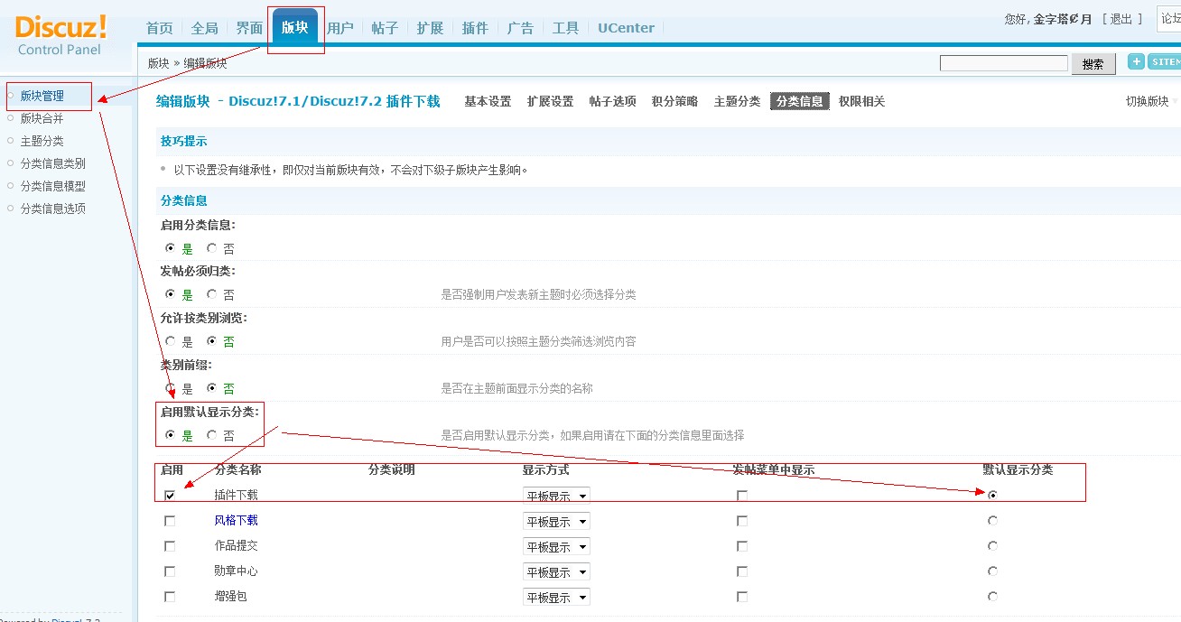Image resolution: width=1181 pixels, height=622 pixels.
Task: Enable the 风格下载 category checkbox
Action: [x=170, y=521]
